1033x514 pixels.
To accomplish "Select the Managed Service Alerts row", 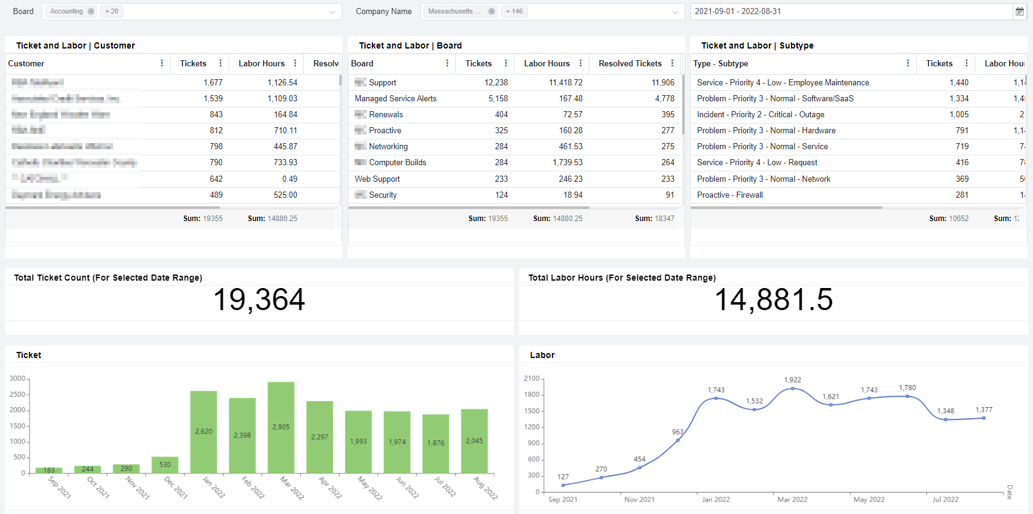I will pos(395,98).
